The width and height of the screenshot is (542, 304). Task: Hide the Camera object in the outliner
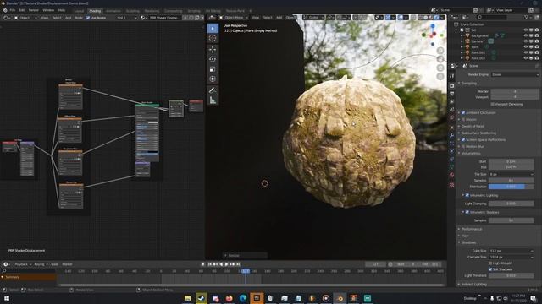pos(525,41)
